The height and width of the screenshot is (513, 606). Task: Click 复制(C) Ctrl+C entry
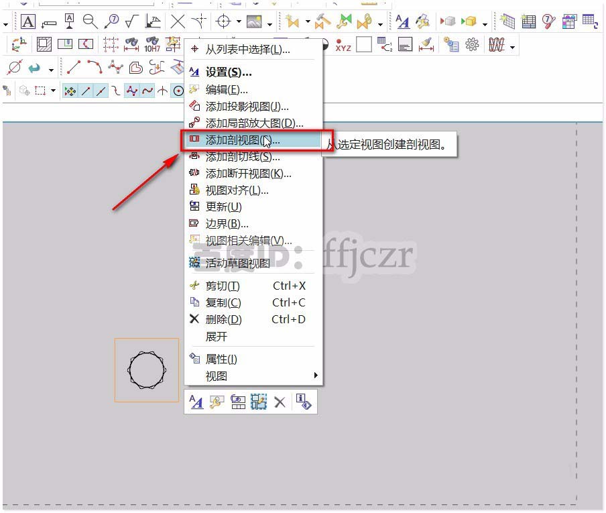tap(253, 302)
